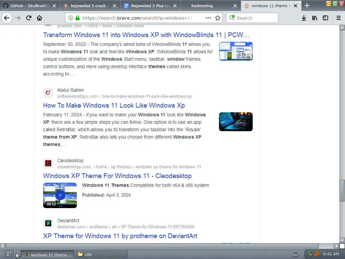Open page actions three-dot menu
The image size is (345, 259).
click(x=208, y=18)
